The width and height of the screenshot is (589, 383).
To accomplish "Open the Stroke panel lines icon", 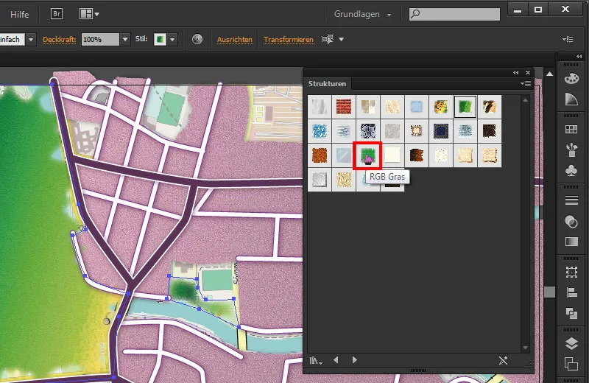I will tap(571, 201).
